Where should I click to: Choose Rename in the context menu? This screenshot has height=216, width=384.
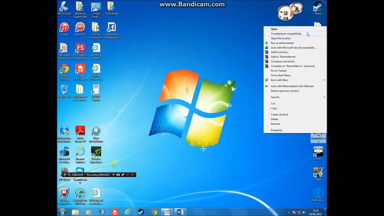coord(295,124)
